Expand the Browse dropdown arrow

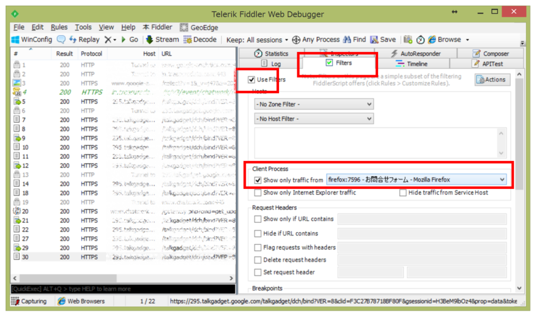click(467, 40)
